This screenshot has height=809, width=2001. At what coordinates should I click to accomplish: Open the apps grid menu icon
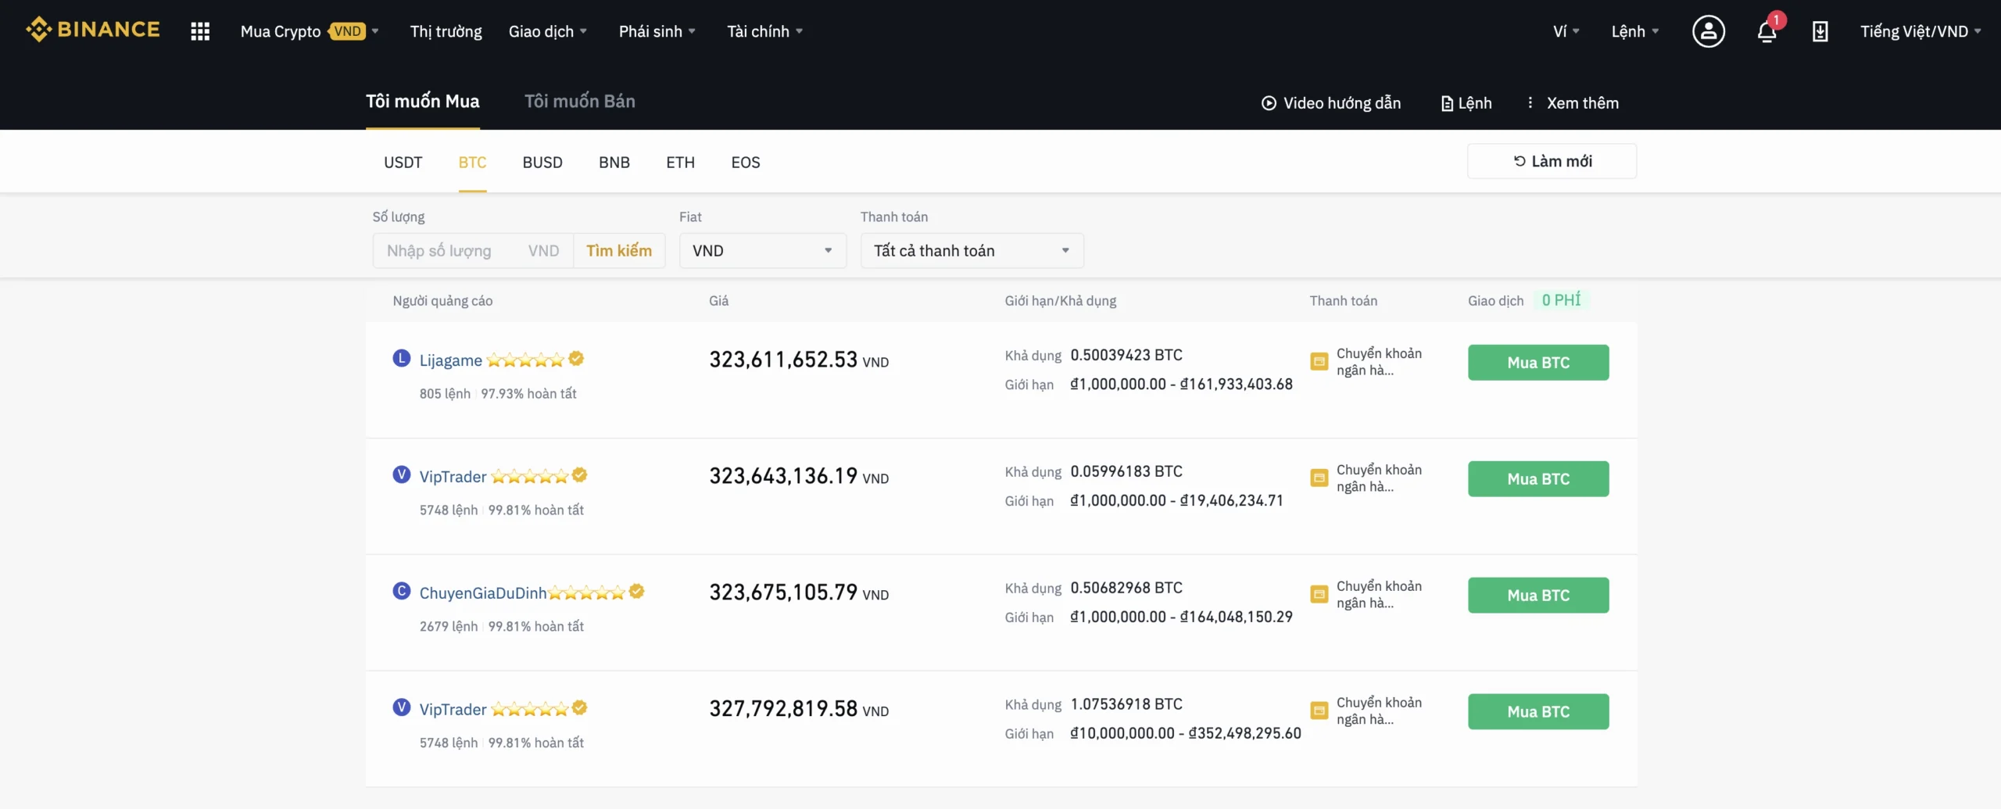(x=200, y=31)
